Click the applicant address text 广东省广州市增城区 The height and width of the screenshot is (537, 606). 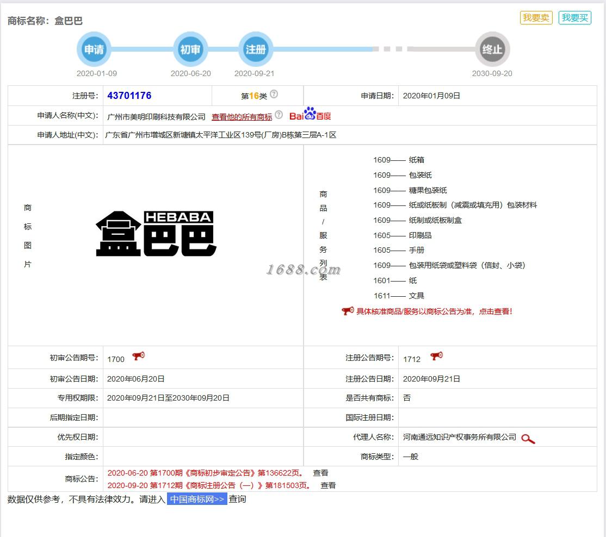tap(221, 135)
